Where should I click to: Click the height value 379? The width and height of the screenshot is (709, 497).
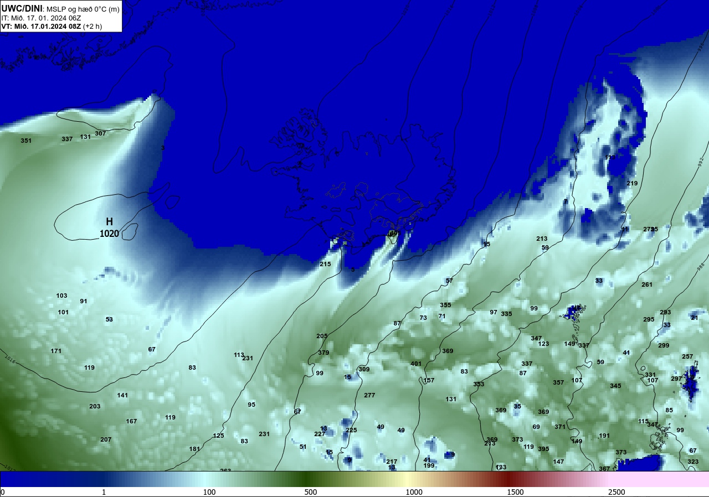click(324, 353)
